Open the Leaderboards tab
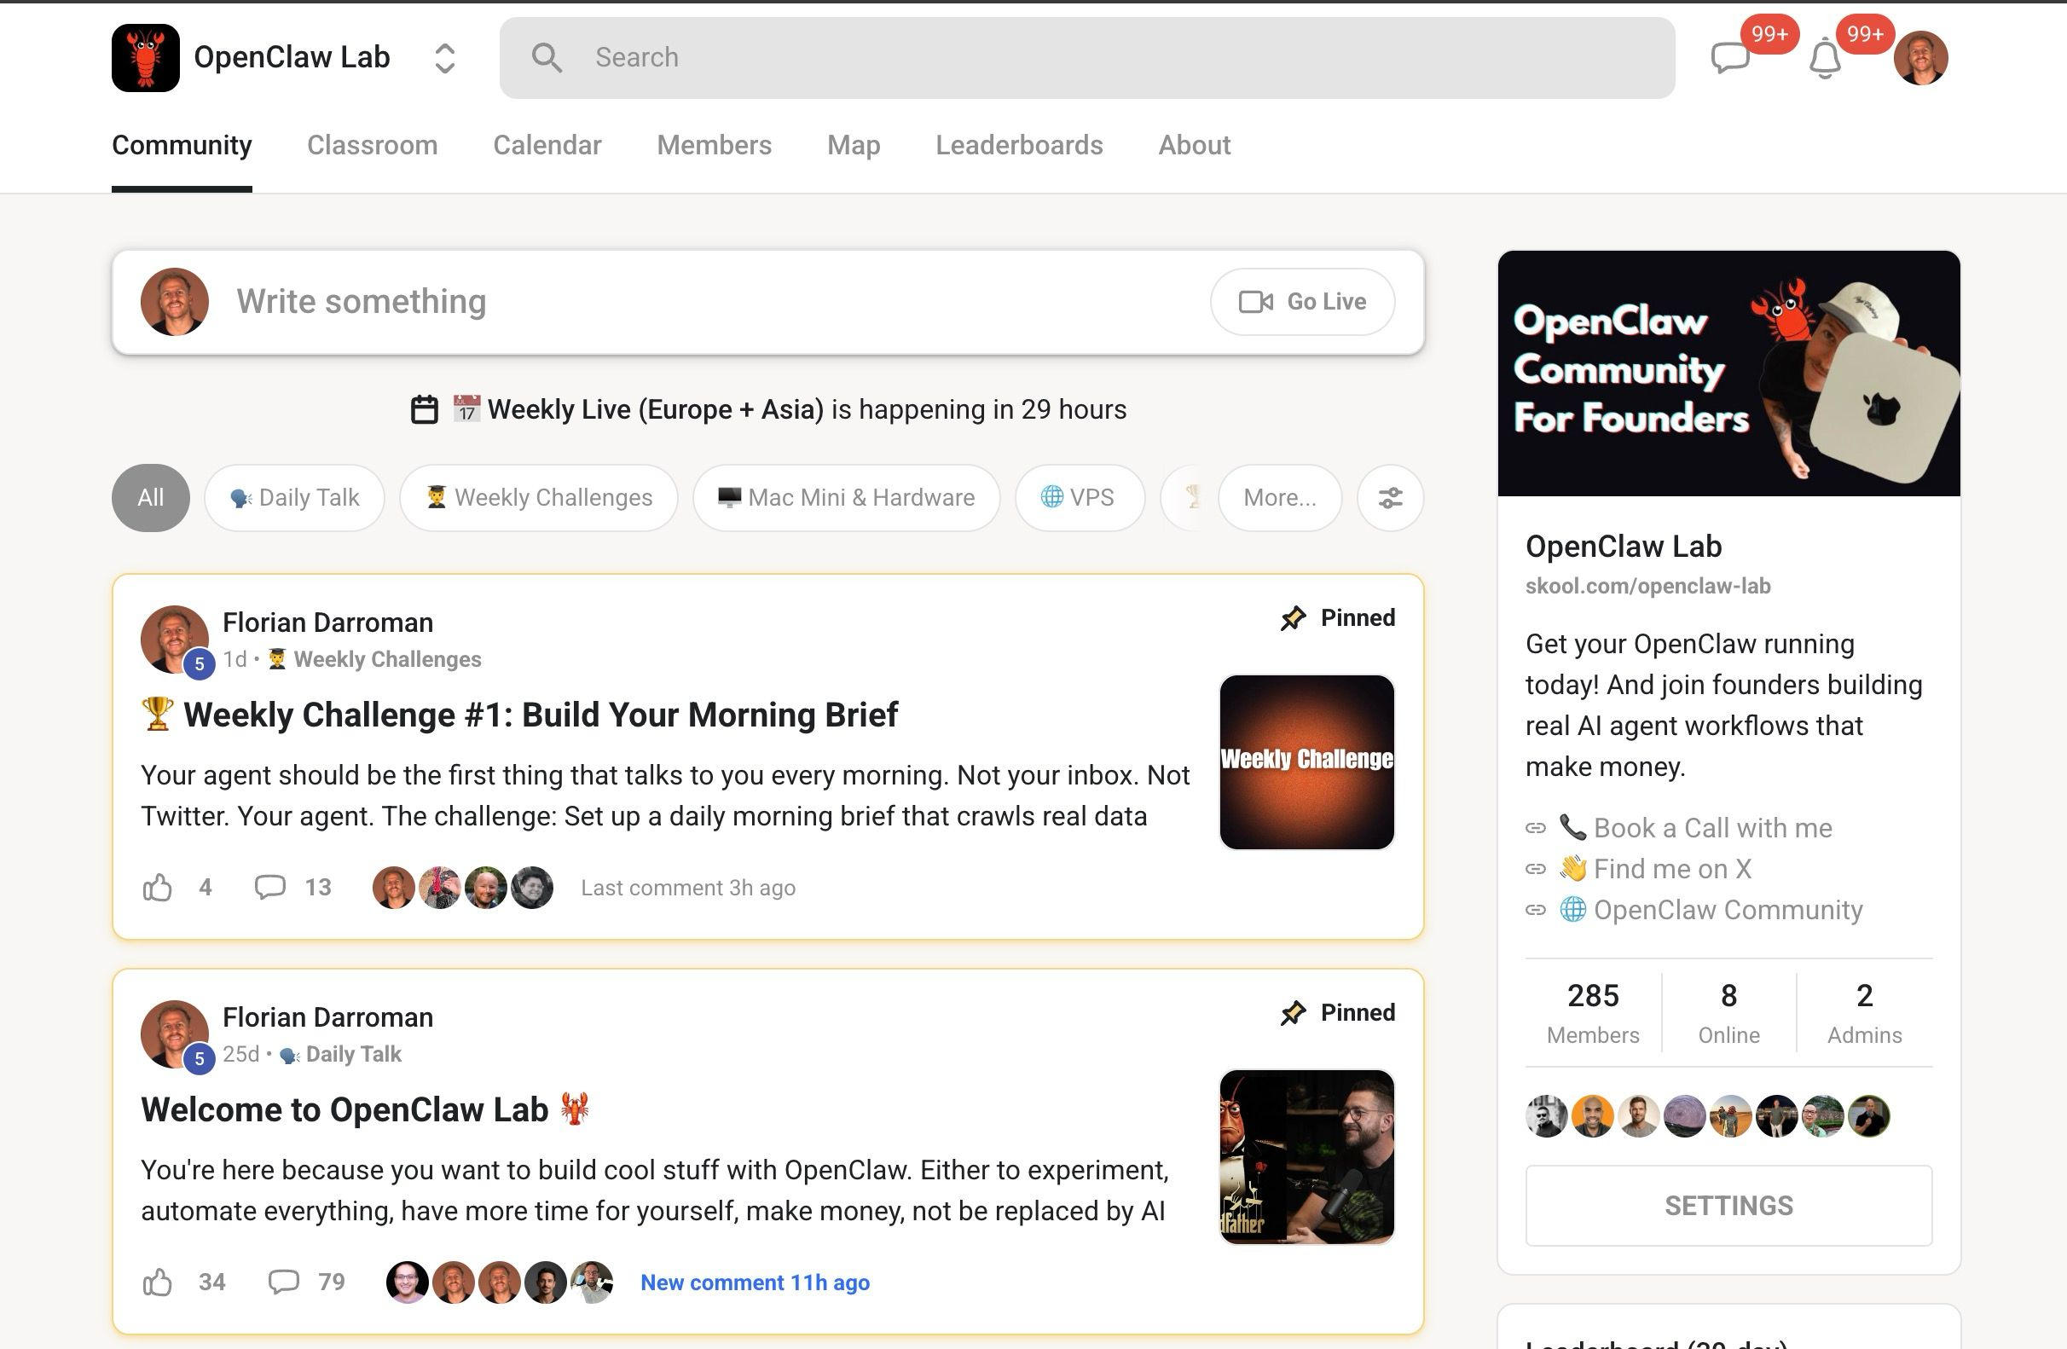Viewport: 2067px width, 1349px height. 1019,145
